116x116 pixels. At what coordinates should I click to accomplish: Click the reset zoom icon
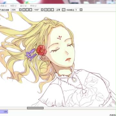tap(31, 10)
